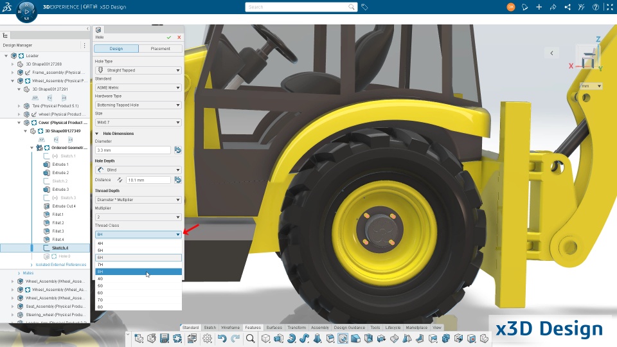
Task: Open the Hole Depth Blind dropdown
Action: click(138, 170)
